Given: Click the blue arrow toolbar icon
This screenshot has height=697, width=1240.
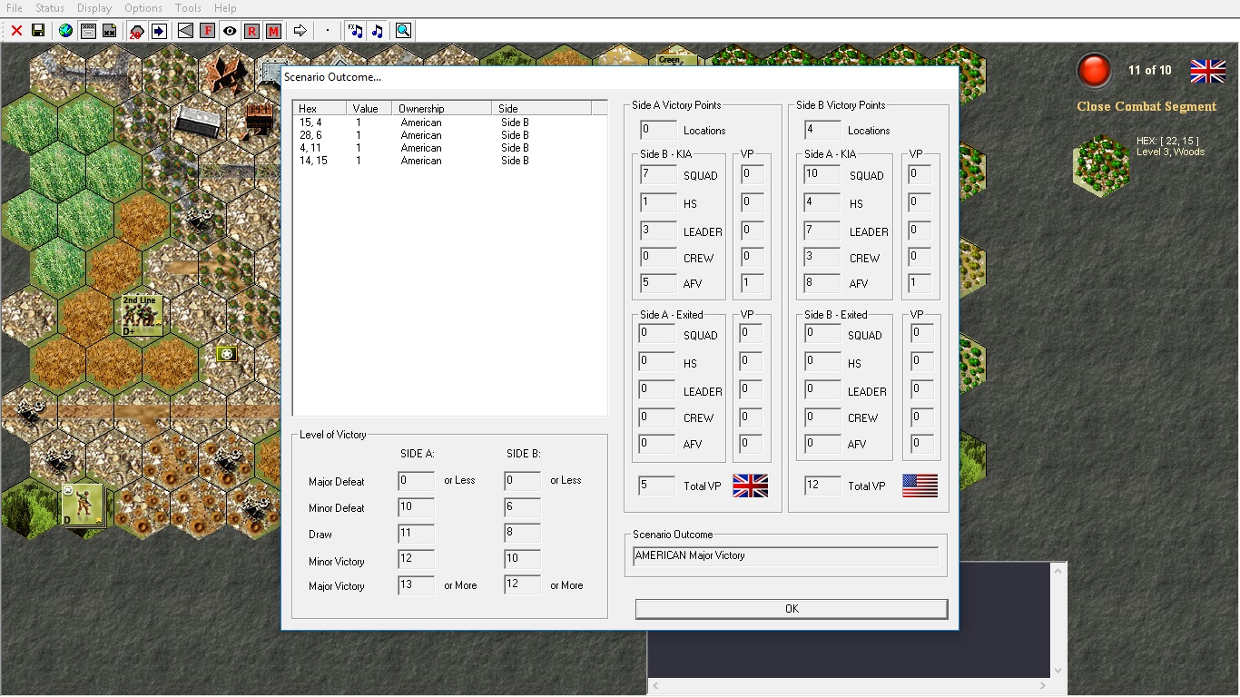Looking at the screenshot, I should (159, 31).
